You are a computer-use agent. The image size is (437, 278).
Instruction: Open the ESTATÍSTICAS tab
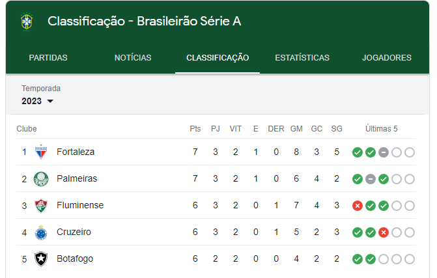[x=302, y=58]
